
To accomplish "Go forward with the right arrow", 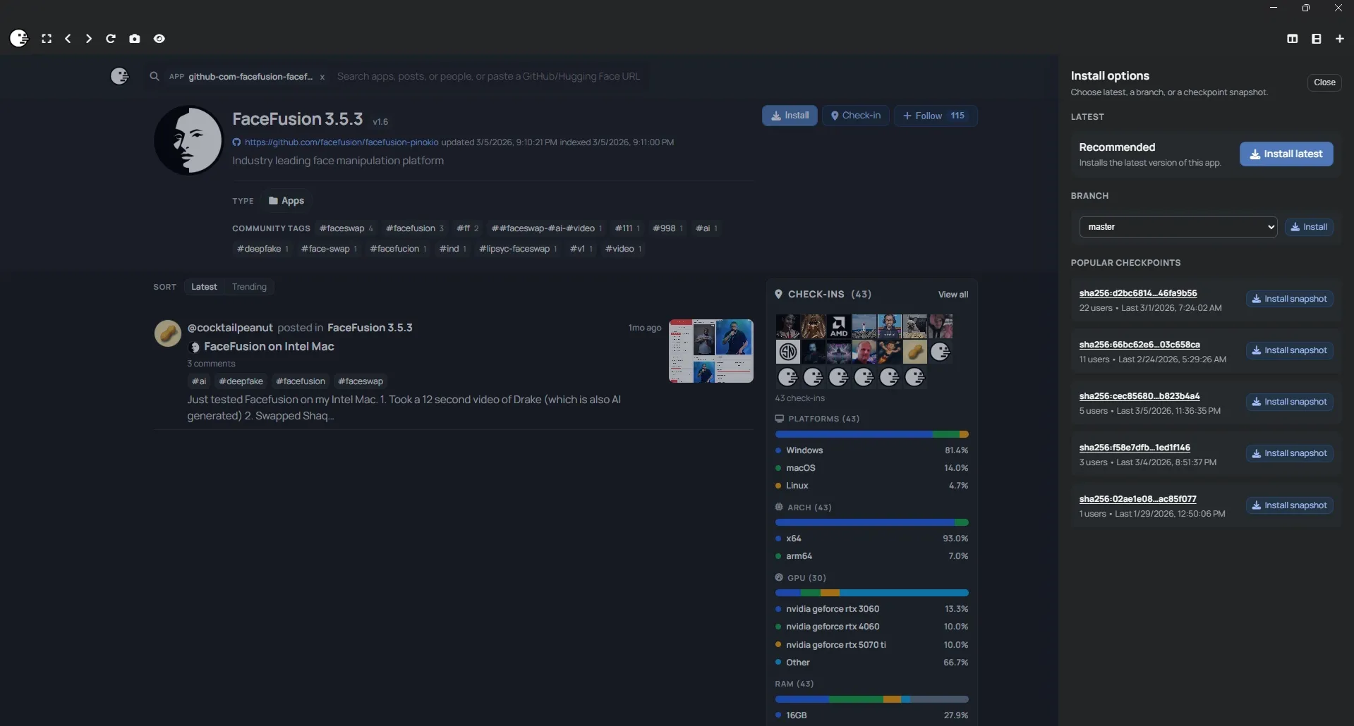I will click(x=89, y=39).
